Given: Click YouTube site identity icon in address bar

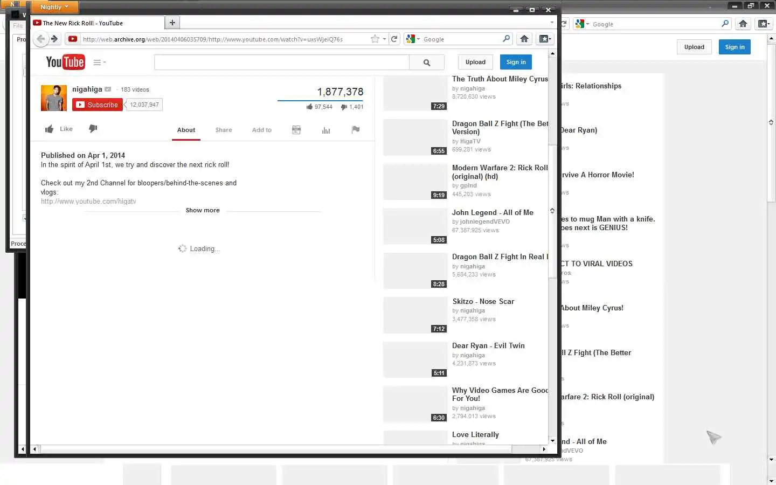Looking at the screenshot, I should pyautogui.click(x=73, y=39).
